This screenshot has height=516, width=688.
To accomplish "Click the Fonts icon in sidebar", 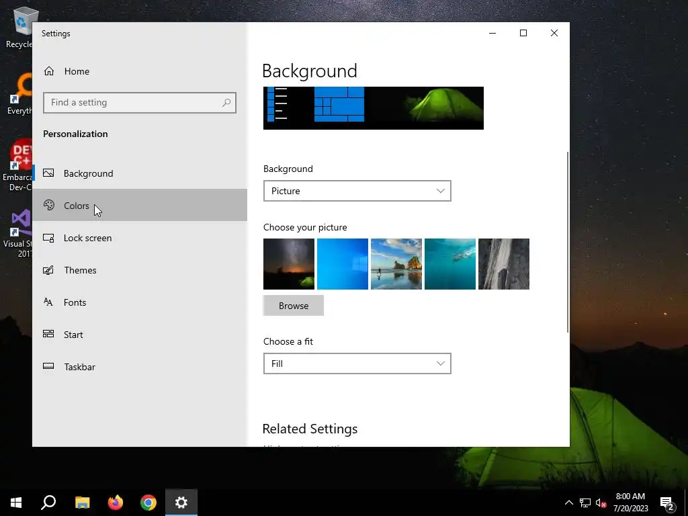I will (48, 302).
